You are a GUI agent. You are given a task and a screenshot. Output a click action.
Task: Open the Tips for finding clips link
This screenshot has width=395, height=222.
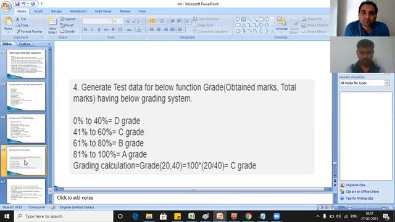click(359, 199)
